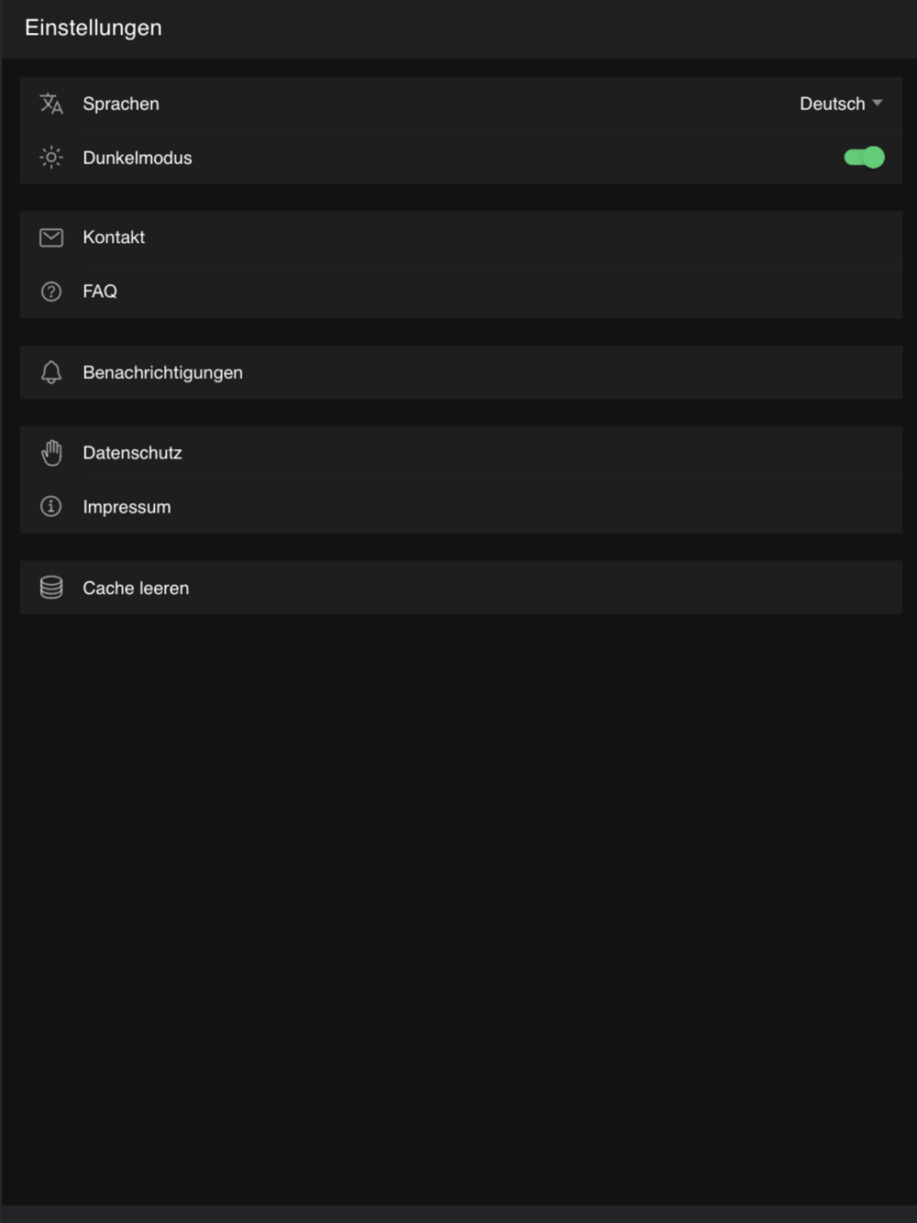This screenshot has height=1223, width=917.
Task: Click the hand icon for Datenschutz
Action: pos(51,453)
